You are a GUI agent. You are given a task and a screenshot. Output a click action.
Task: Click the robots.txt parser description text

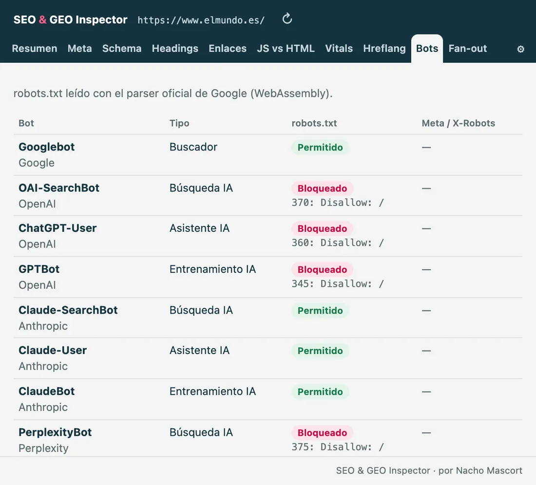[173, 93]
